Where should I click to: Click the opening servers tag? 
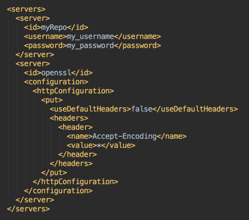(26, 9)
